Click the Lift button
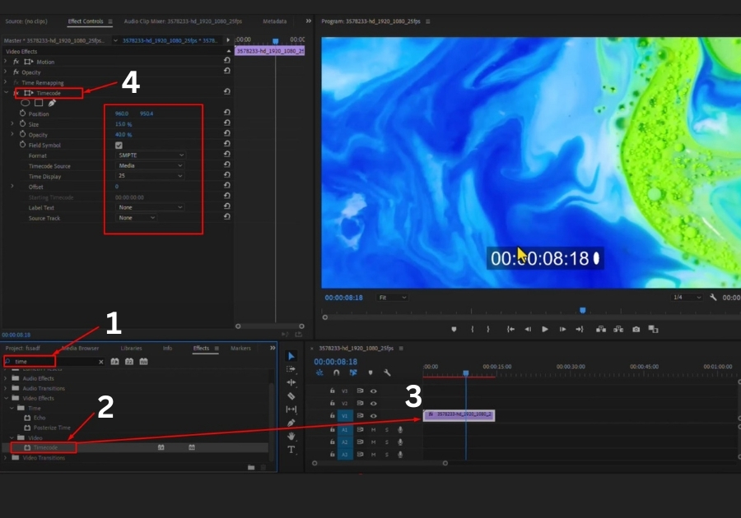This screenshot has height=518, width=741. click(x=601, y=329)
